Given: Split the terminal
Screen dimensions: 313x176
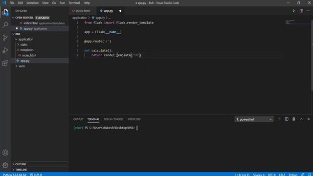Looking at the screenshot, I should point(287,119).
